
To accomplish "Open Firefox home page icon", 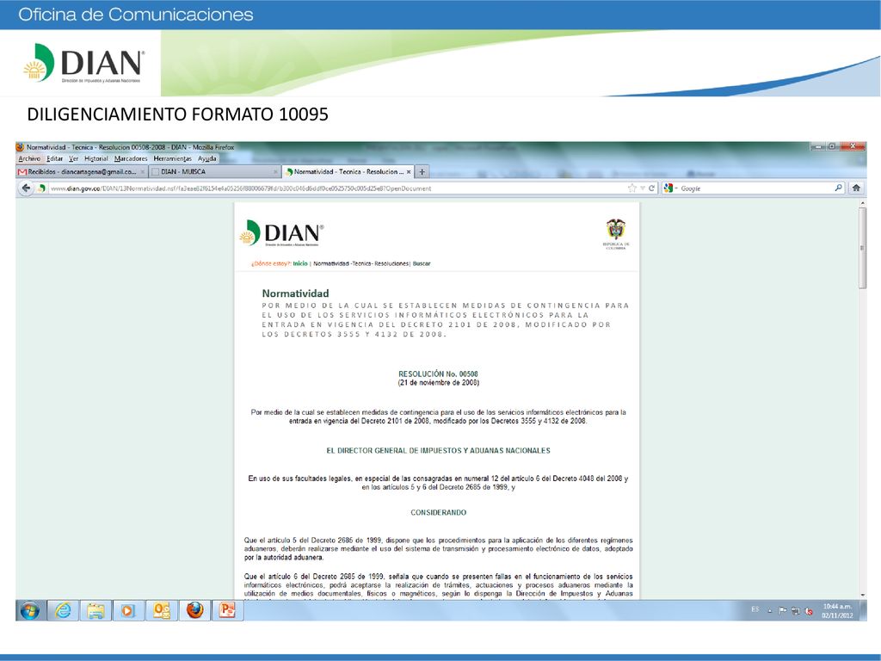I will (856, 188).
